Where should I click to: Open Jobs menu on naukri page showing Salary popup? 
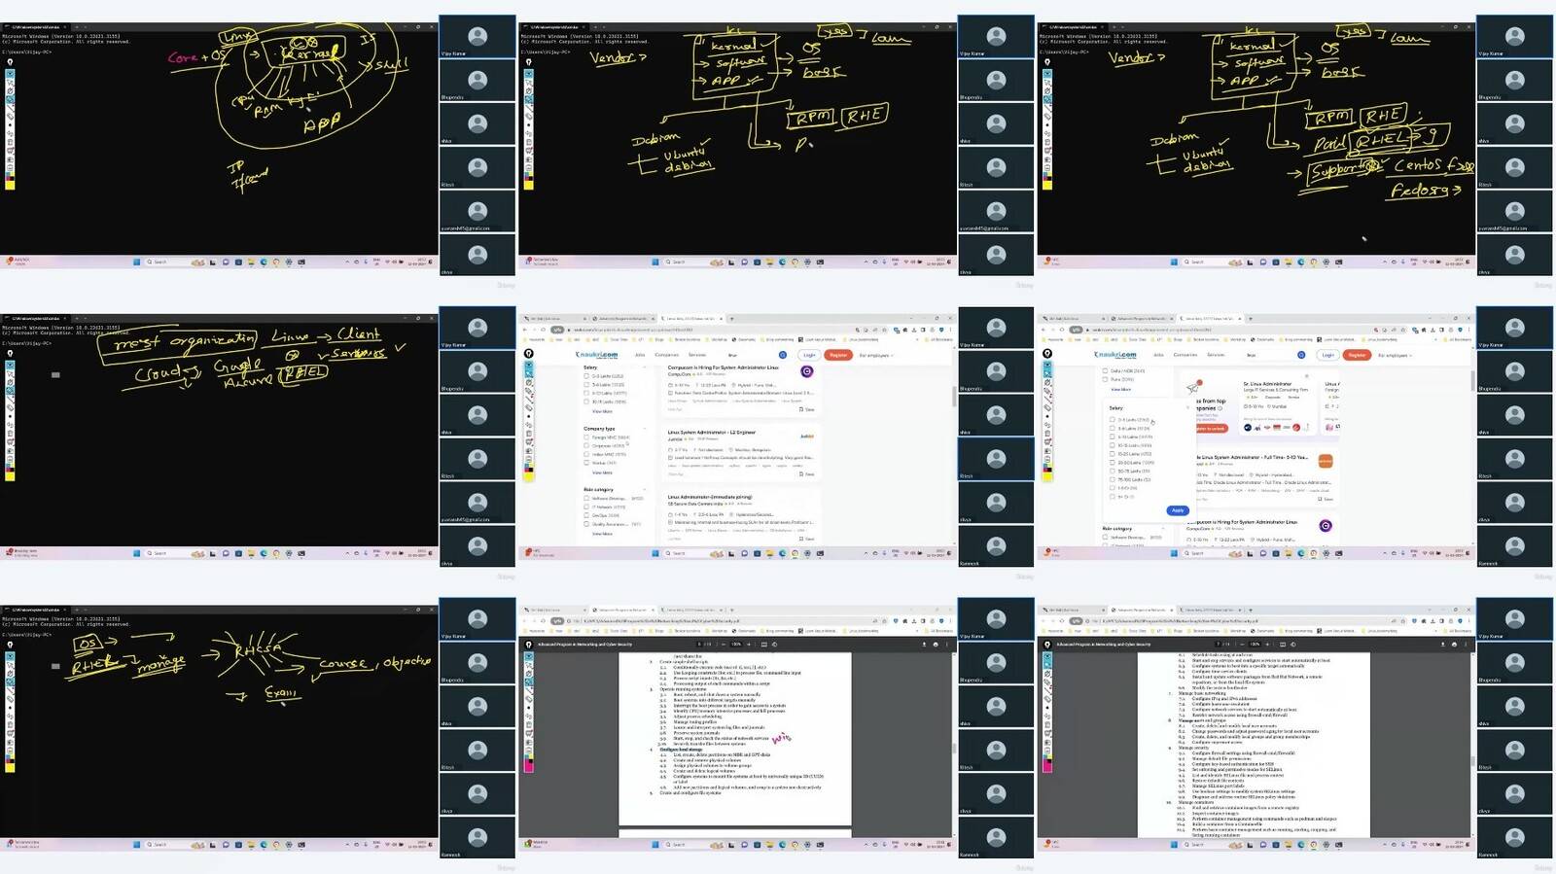pyautogui.click(x=1158, y=355)
